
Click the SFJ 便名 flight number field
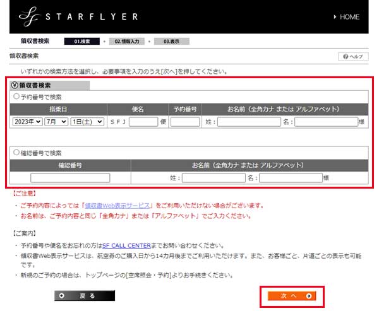click(143, 122)
